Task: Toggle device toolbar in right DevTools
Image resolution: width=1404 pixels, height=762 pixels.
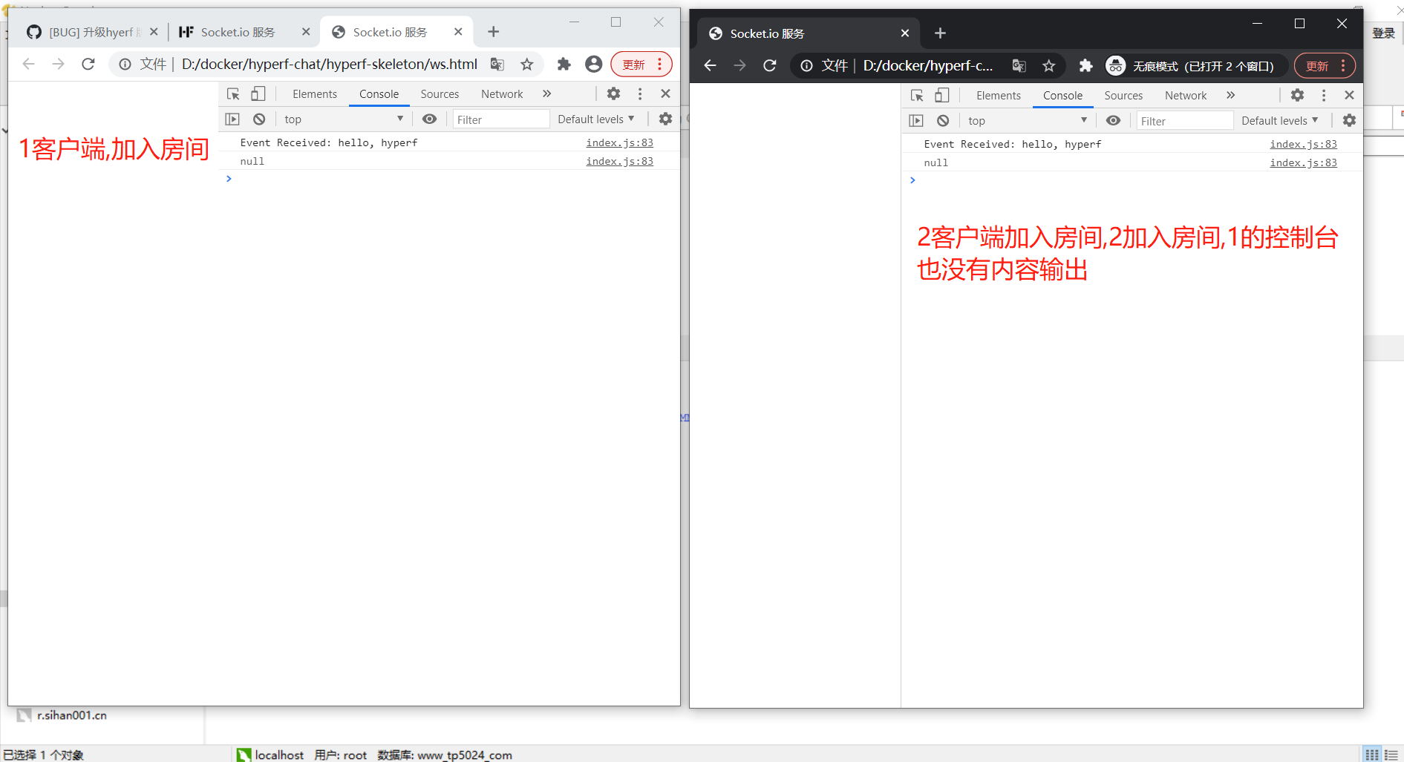Action: pos(941,96)
